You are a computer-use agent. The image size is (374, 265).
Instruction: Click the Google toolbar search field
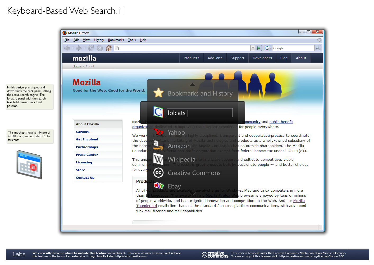coord(293,48)
